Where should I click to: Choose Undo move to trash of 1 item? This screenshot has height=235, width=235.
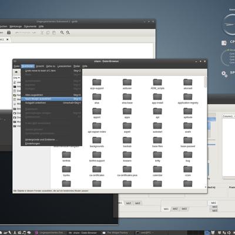(52, 70)
